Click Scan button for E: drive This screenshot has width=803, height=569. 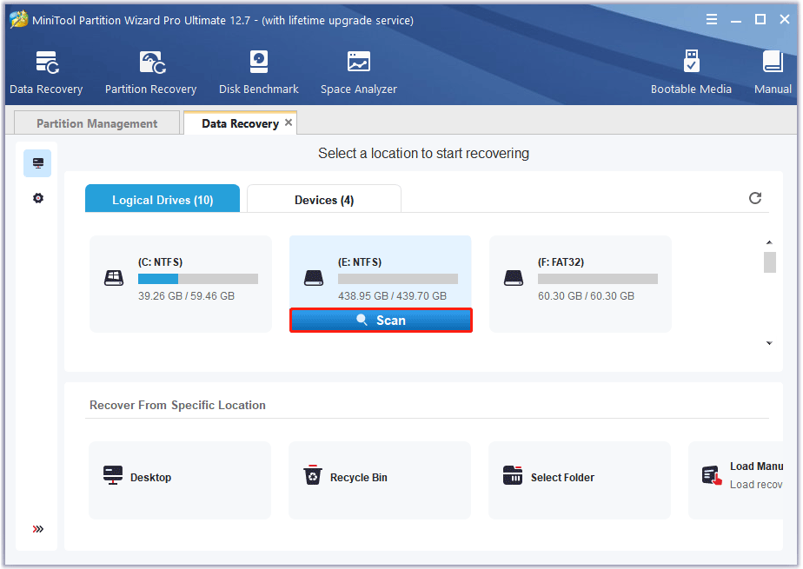(381, 321)
